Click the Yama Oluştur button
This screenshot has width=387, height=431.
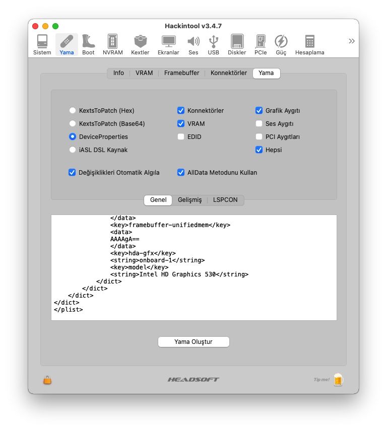pyautogui.click(x=193, y=342)
